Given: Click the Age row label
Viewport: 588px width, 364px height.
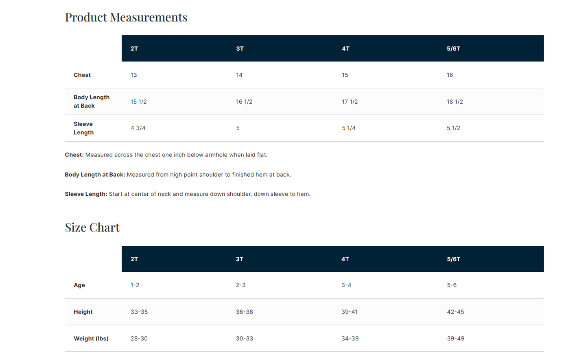Looking at the screenshot, I should [x=79, y=285].
